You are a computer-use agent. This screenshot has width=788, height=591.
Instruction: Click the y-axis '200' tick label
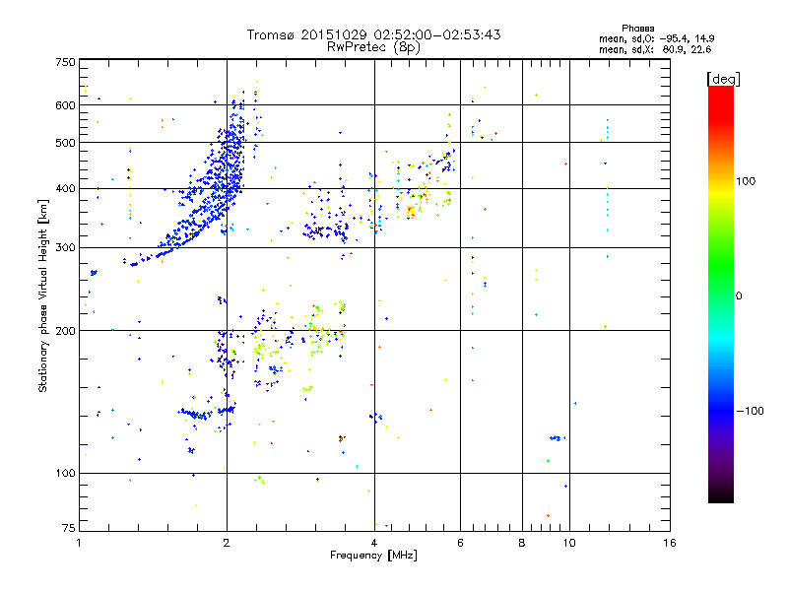65,331
